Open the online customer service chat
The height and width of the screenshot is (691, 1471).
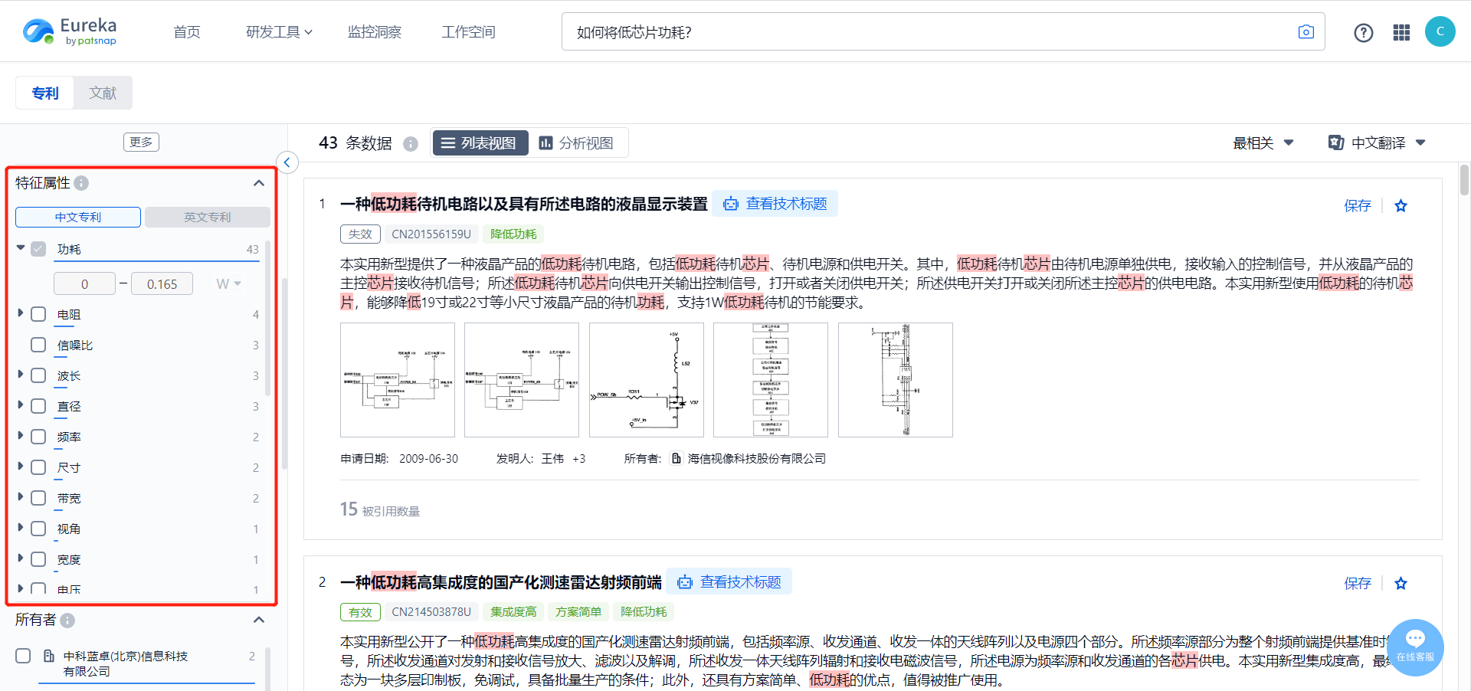(1414, 646)
